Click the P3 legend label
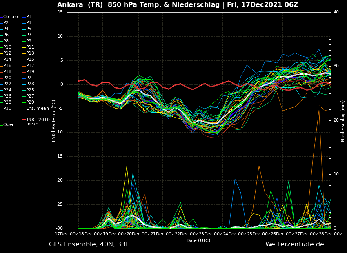347x253 pixels. click(x=27, y=23)
